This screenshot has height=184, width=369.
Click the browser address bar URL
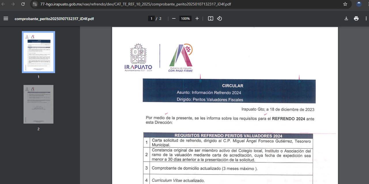pos(135,4)
